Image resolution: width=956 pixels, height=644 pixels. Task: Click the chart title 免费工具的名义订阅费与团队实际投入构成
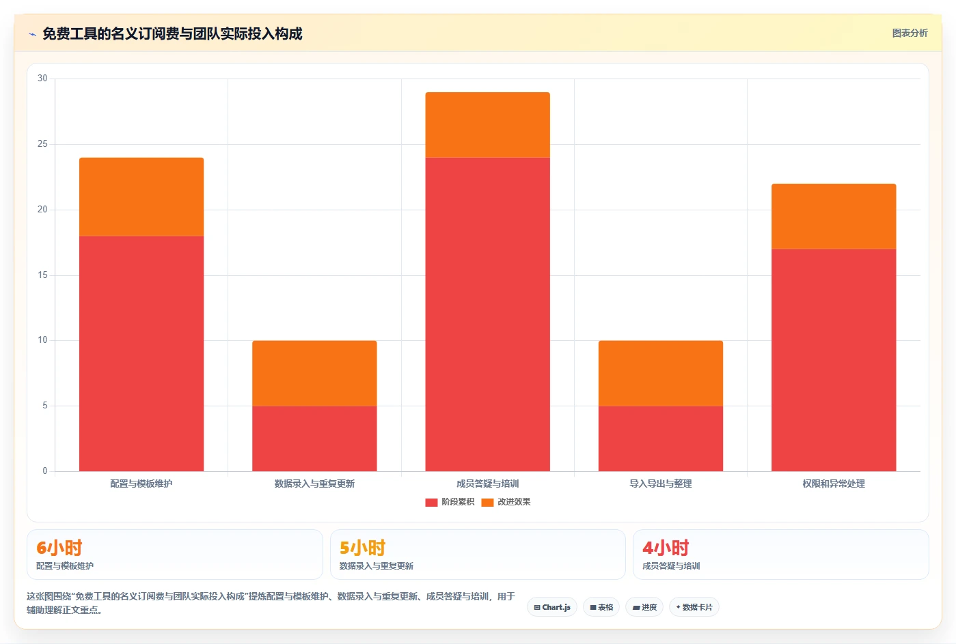pyautogui.click(x=172, y=33)
